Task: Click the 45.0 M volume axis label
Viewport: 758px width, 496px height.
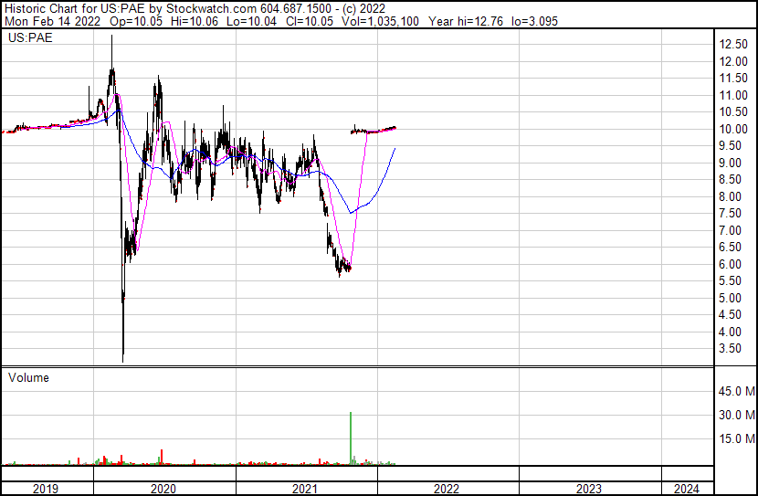Action: (737, 391)
